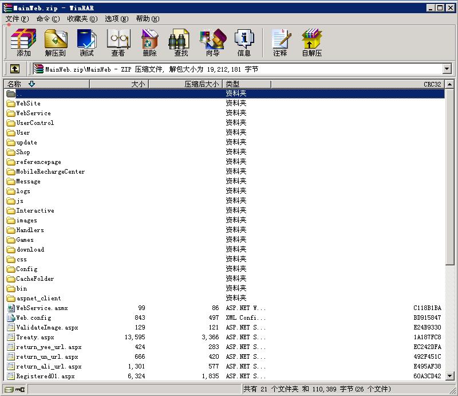Screen dimensions: 458x396
Task: Sort by Size (大小) column header
Action: (x=119, y=84)
